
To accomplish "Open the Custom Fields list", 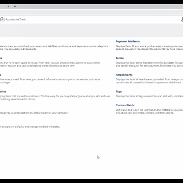I will (125, 105).
